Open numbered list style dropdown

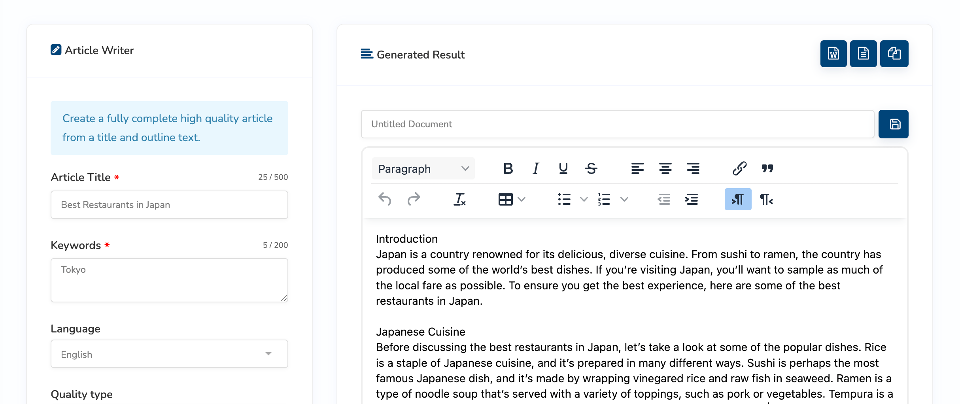pos(624,199)
